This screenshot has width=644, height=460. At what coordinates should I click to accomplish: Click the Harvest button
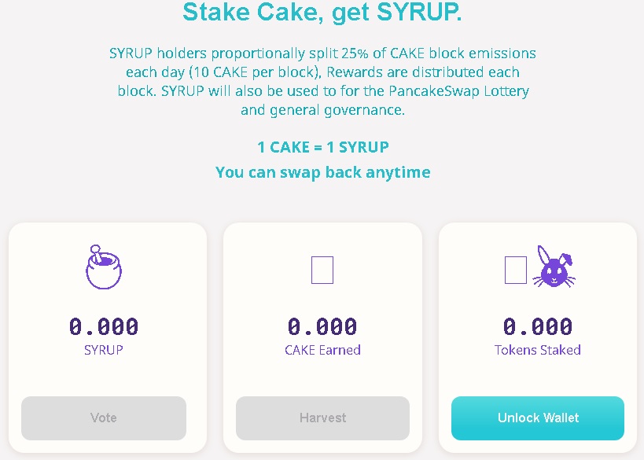[x=322, y=418]
